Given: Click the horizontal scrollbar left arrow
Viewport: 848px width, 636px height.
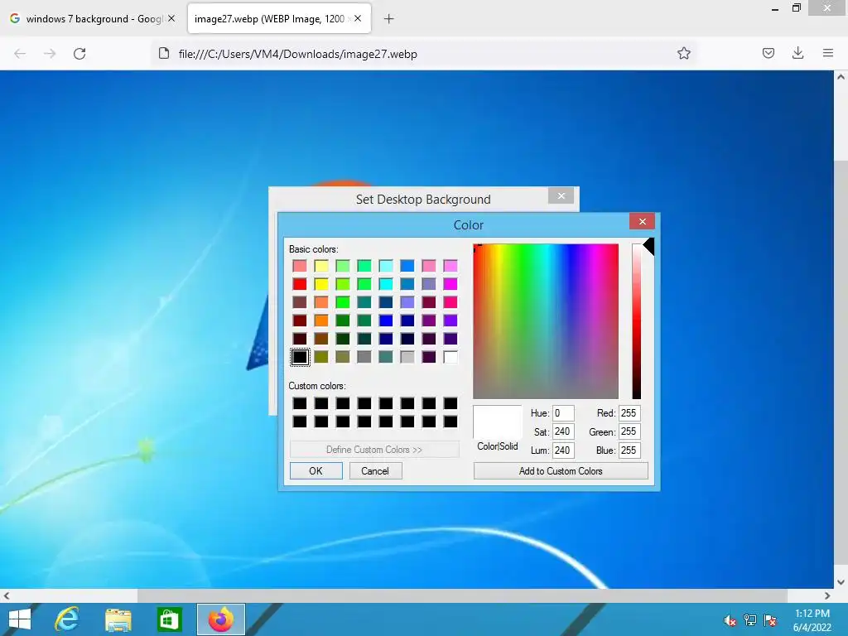Looking at the screenshot, I should (x=7, y=596).
